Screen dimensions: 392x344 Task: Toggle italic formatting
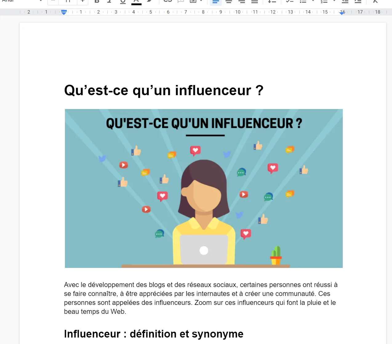pyautogui.click(x=110, y=2)
